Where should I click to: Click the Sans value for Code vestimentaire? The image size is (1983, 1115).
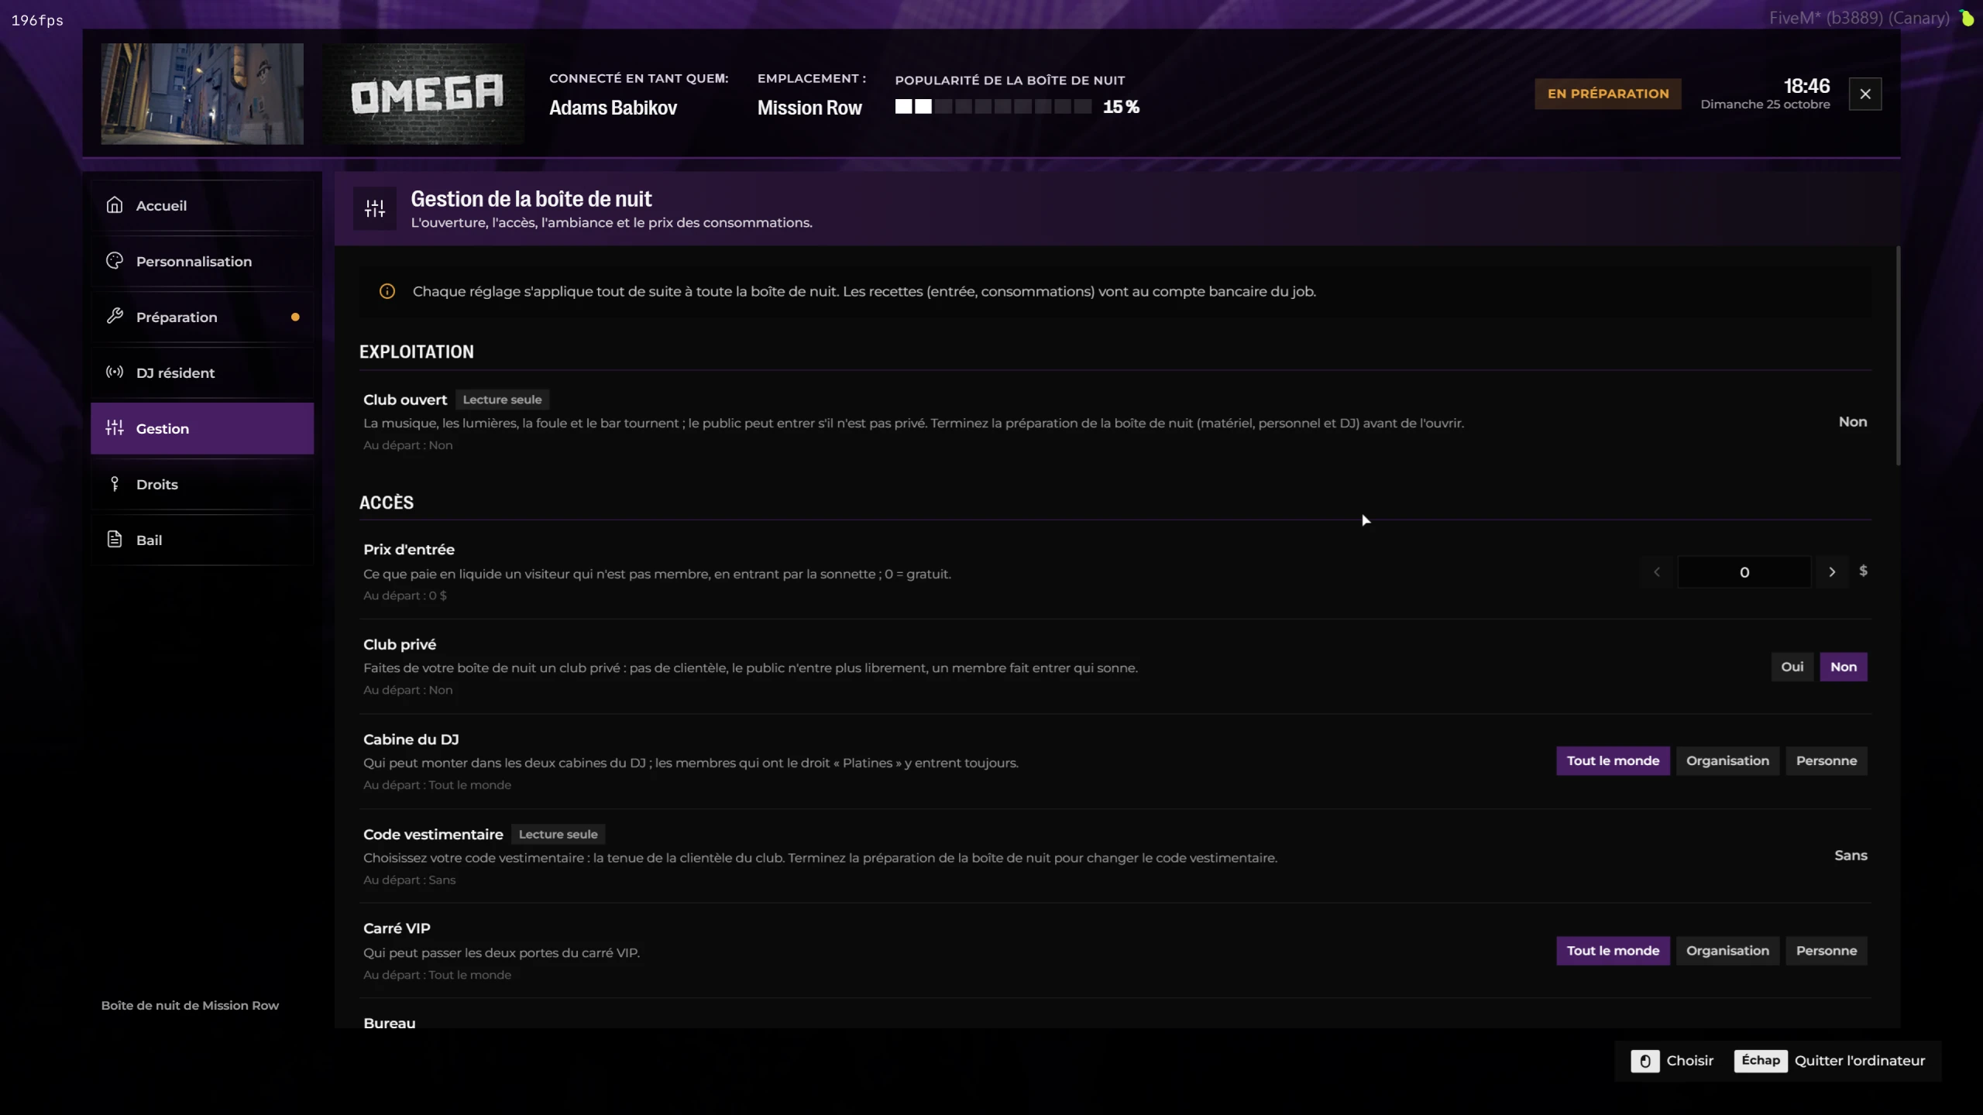(1851, 856)
